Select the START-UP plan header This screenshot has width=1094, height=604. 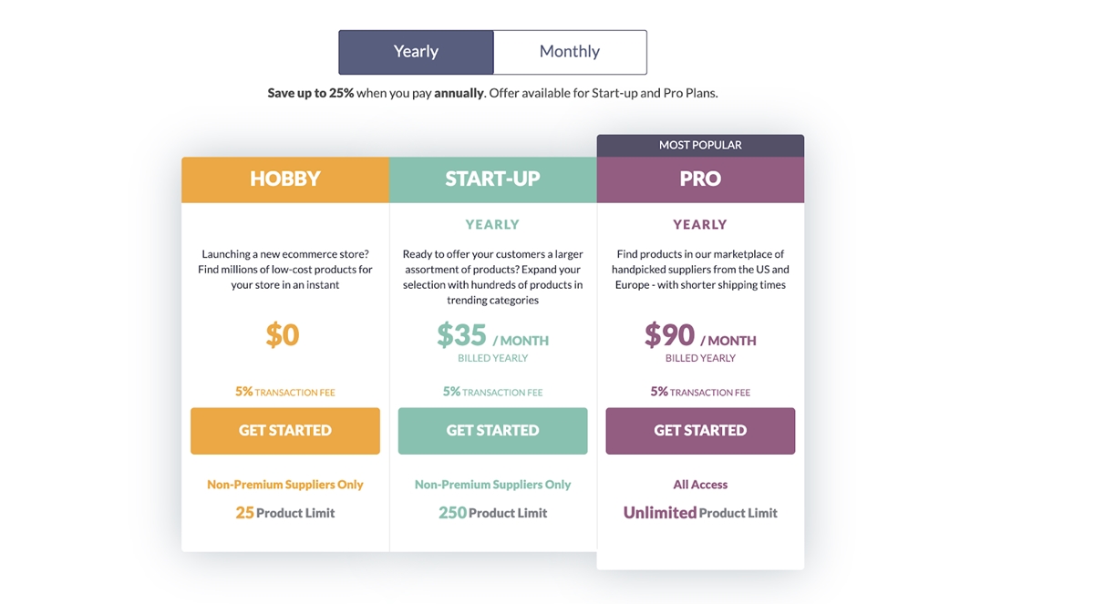(493, 179)
